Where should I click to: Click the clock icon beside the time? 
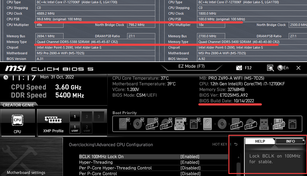pyautogui.click(x=6, y=77)
